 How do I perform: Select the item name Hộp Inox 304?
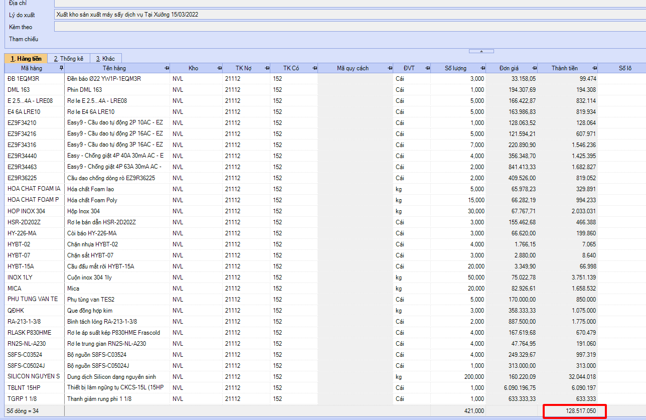[83, 211]
